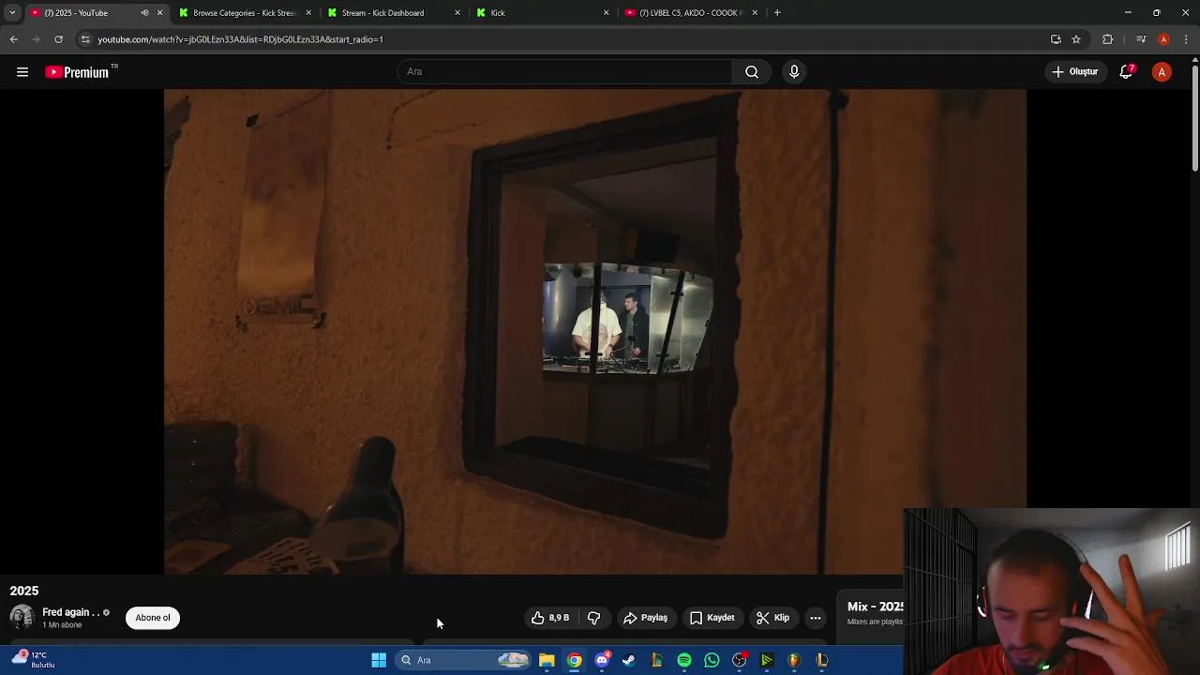Click the video title 2025

pos(24,591)
